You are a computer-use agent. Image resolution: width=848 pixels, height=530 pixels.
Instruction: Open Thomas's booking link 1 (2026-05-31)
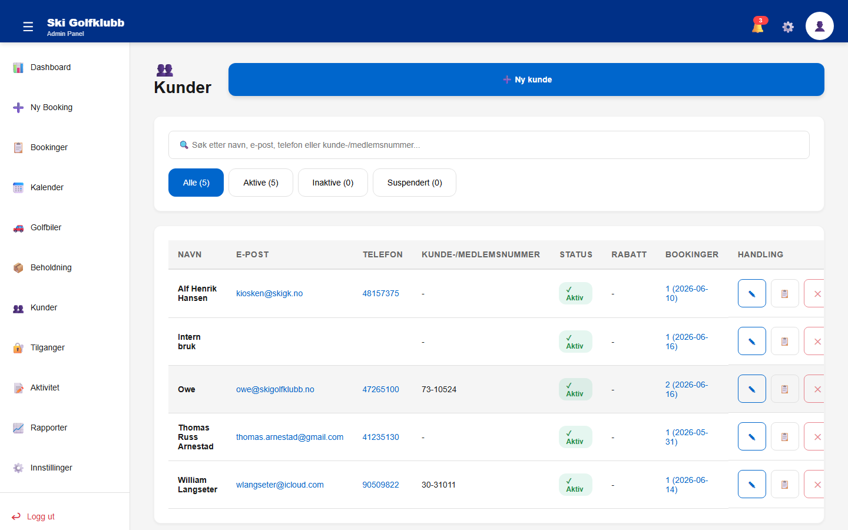(687, 437)
